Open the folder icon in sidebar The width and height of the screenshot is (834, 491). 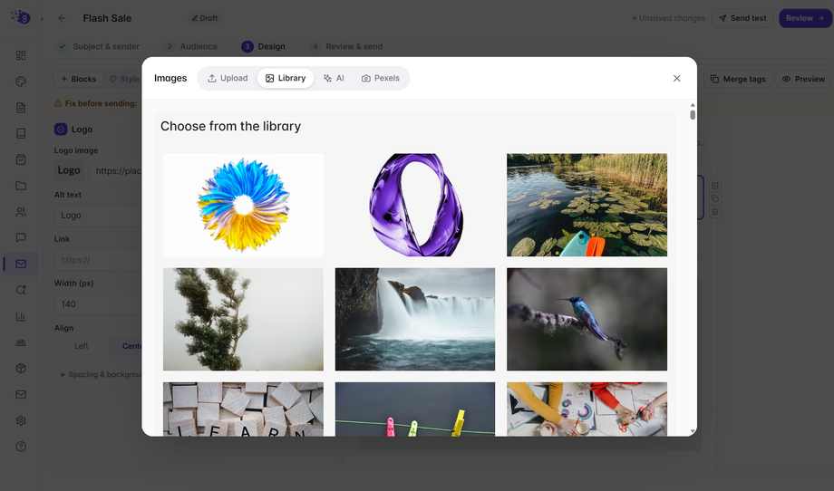[21, 186]
